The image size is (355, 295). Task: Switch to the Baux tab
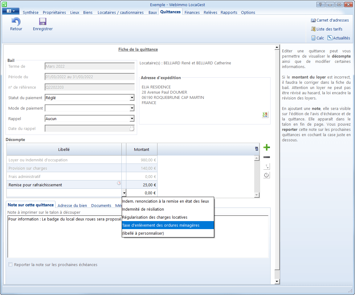click(153, 13)
